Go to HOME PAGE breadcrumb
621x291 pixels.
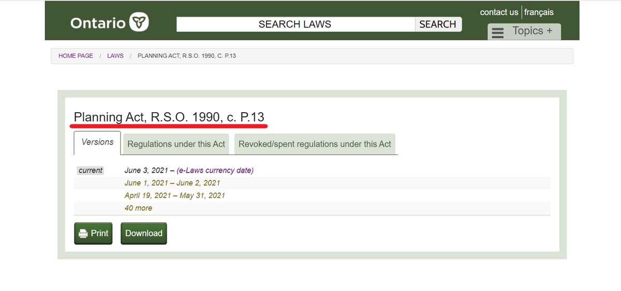pyautogui.click(x=76, y=56)
